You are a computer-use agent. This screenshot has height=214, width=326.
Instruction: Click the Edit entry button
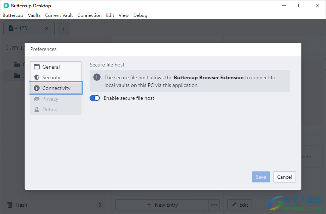[x=239, y=205]
